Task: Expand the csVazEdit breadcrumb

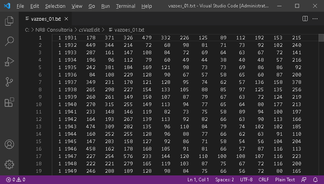Action: coord(89,30)
